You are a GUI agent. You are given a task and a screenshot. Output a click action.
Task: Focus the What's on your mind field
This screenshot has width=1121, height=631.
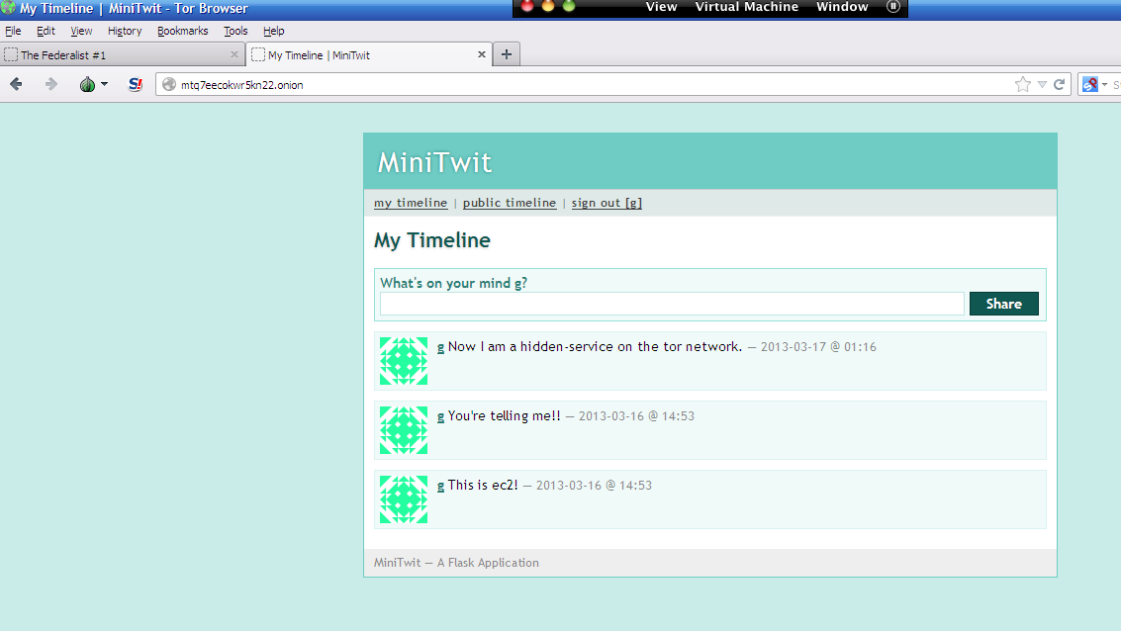672,304
